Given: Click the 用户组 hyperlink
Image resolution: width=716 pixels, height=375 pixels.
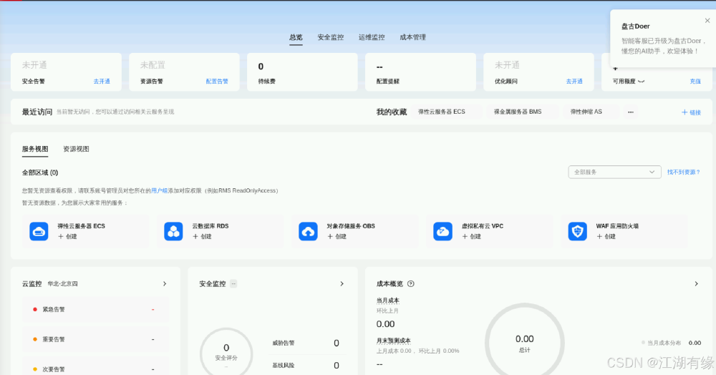Looking at the screenshot, I should point(160,190).
